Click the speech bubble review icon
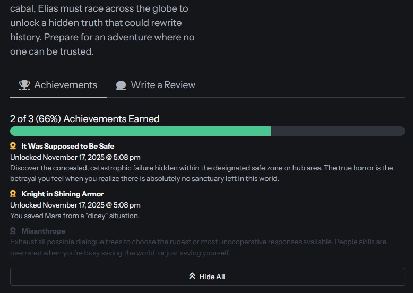Viewport: 413px width, 293px height. point(121,85)
